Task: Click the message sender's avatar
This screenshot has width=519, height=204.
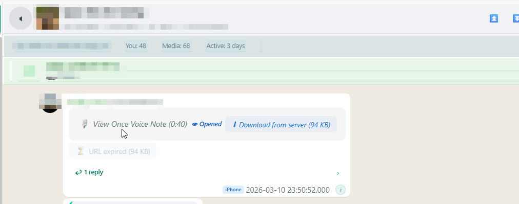Action: [50, 103]
